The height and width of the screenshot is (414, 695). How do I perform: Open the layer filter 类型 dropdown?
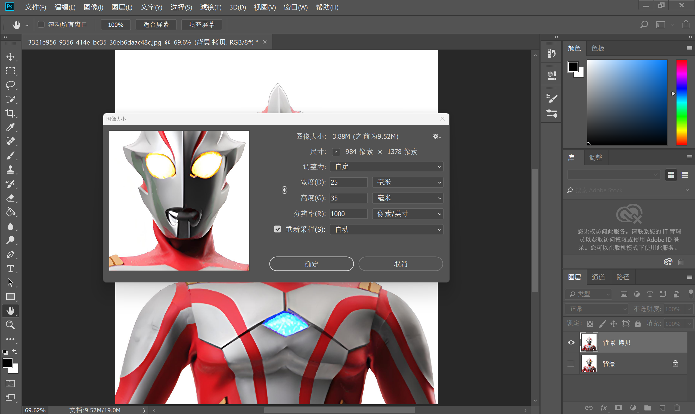tap(588, 294)
